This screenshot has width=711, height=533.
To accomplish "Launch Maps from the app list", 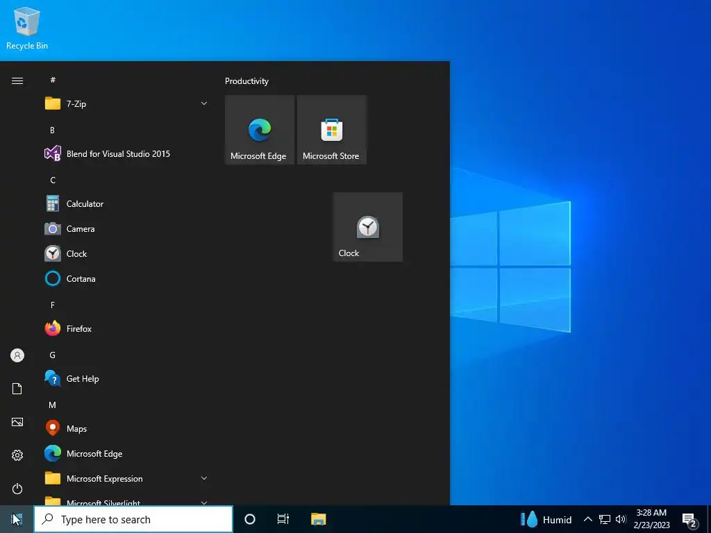I will click(127, 429).
